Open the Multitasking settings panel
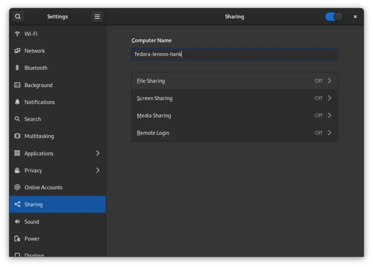This screenshot has height=267, width=373. click(x=39, y=136)
